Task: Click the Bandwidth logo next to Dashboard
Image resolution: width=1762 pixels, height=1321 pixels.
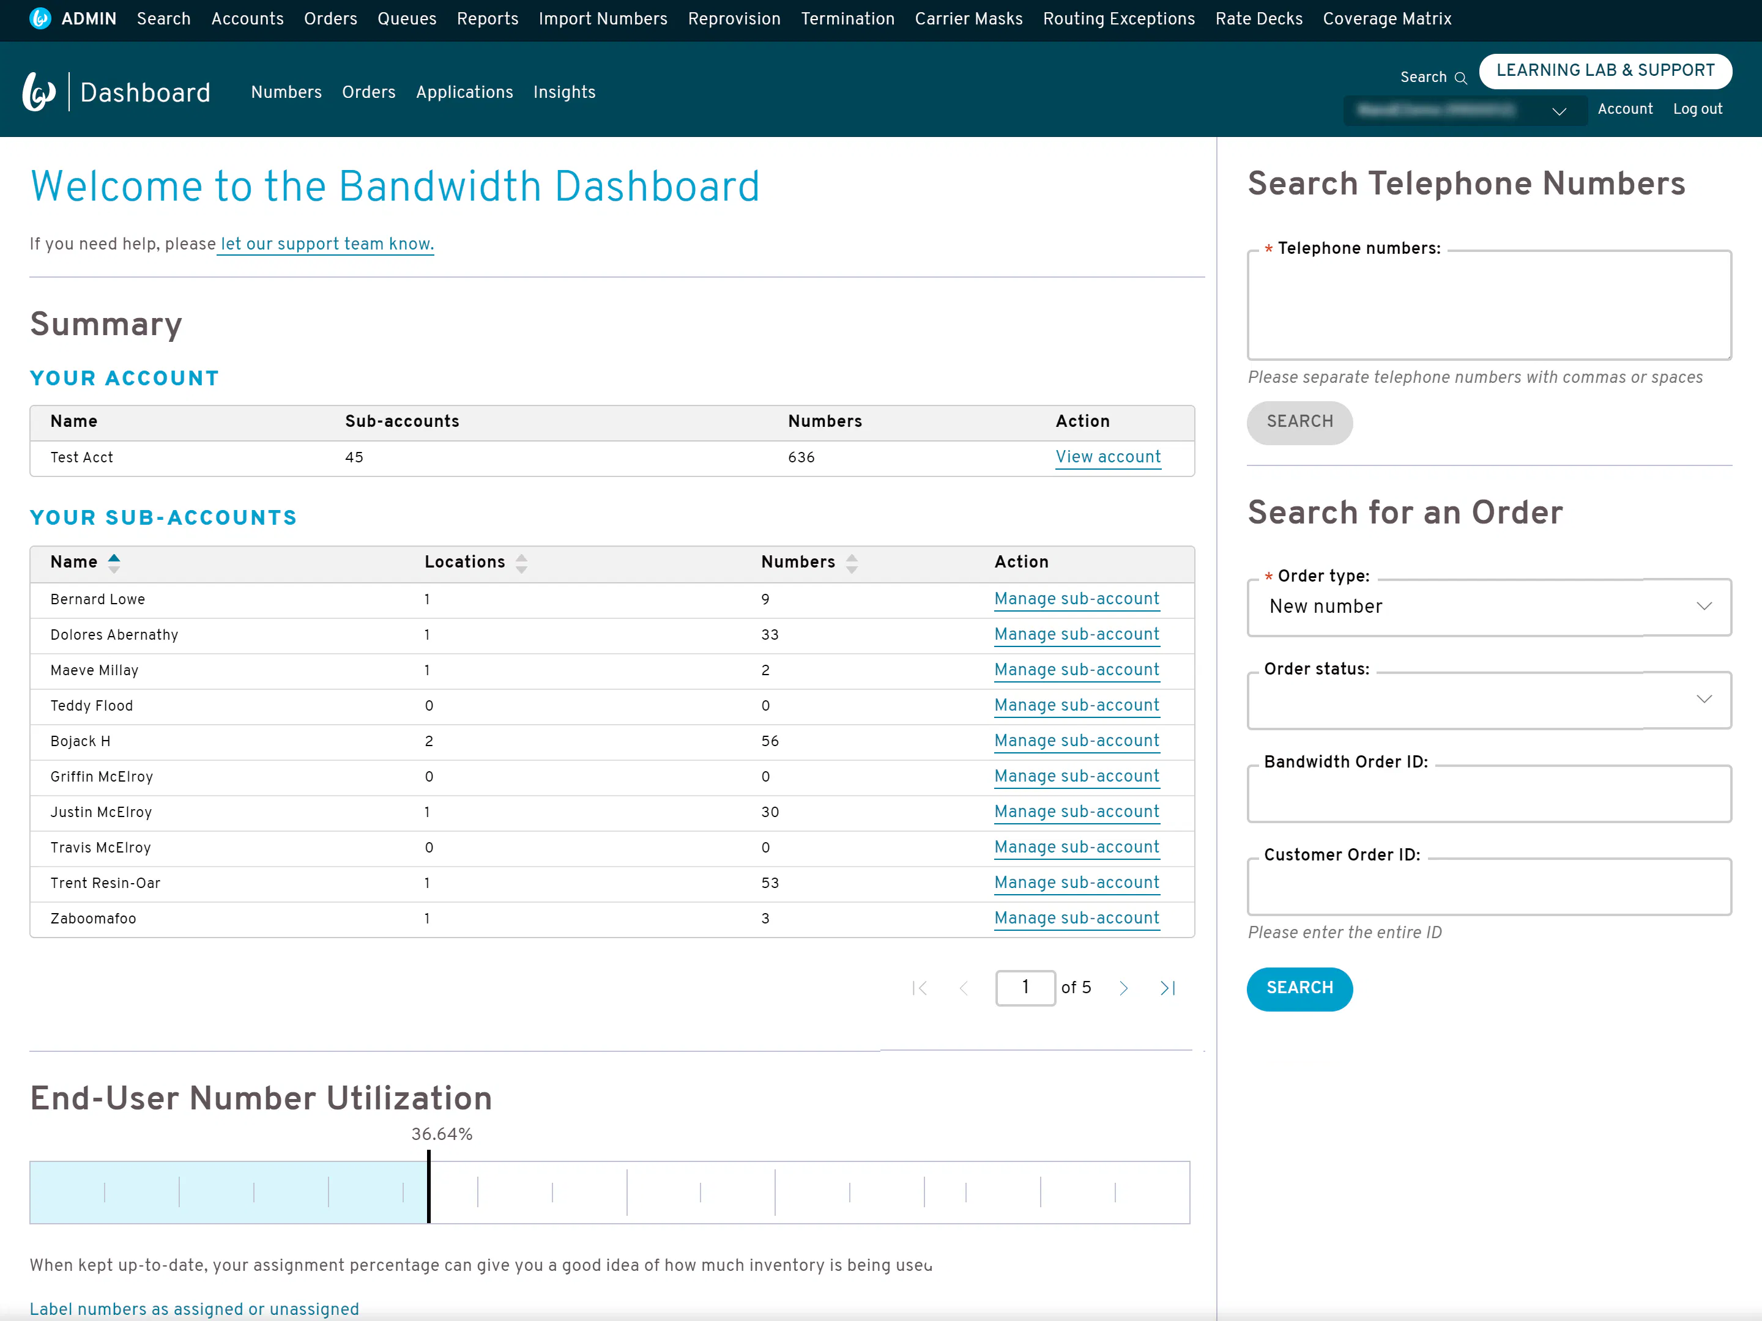Action: point(39,92)
